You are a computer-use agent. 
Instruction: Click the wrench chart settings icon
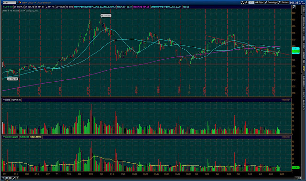[x=246, y=2]
